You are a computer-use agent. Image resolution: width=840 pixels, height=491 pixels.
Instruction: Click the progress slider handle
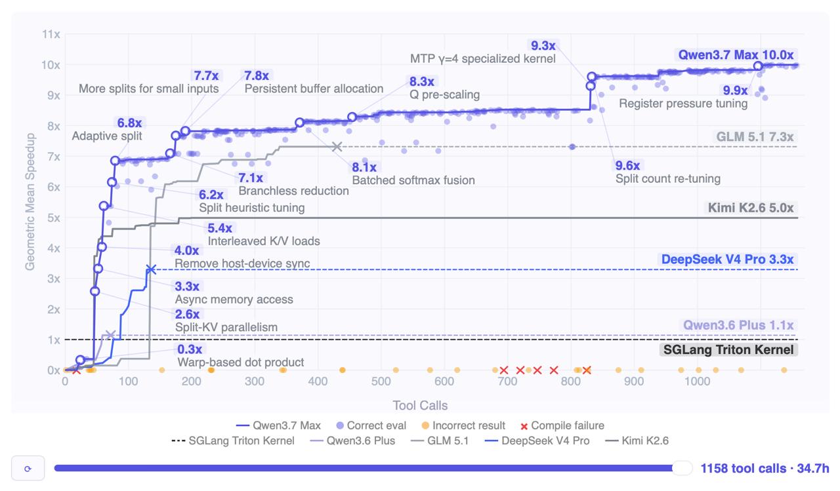(682, 468)
